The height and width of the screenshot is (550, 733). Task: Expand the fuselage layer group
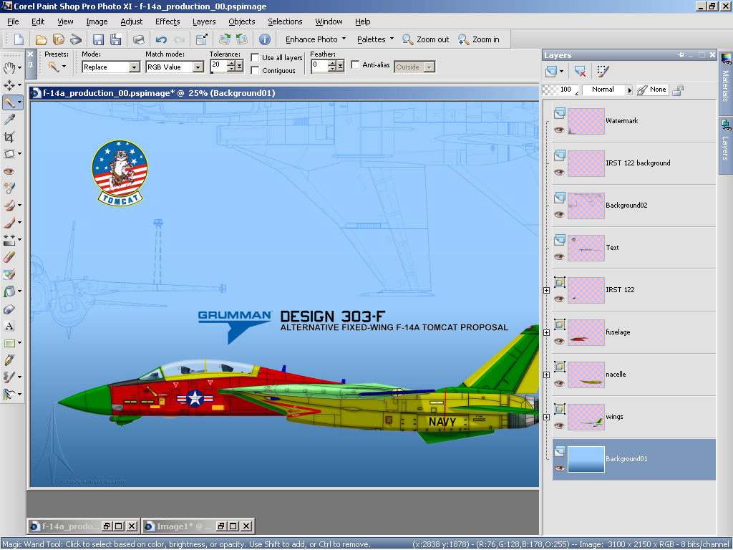pyautogui.click(x=546, y=332)
